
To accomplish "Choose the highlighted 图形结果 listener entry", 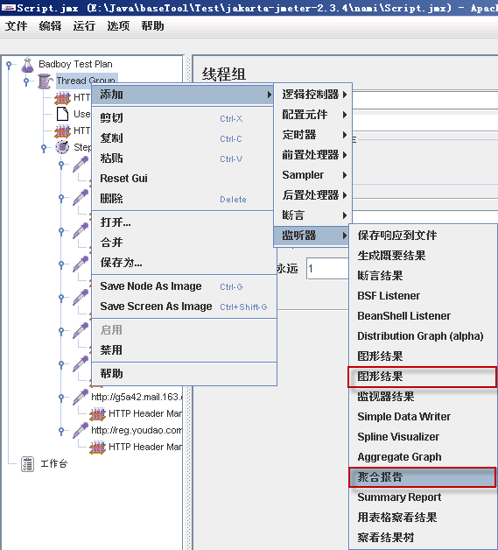I will (423, 377).
